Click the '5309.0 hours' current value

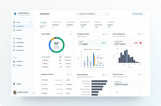pos(121,84)
